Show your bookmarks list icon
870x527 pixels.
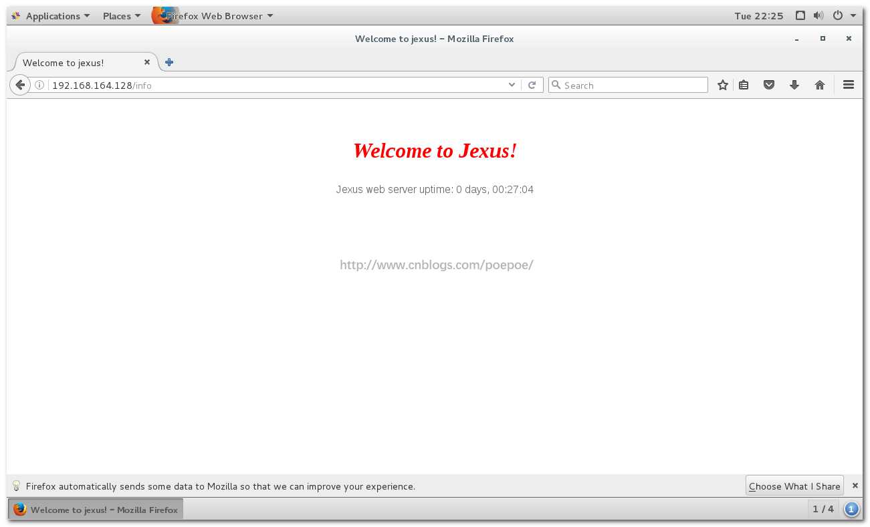click(x=744, y=85)
